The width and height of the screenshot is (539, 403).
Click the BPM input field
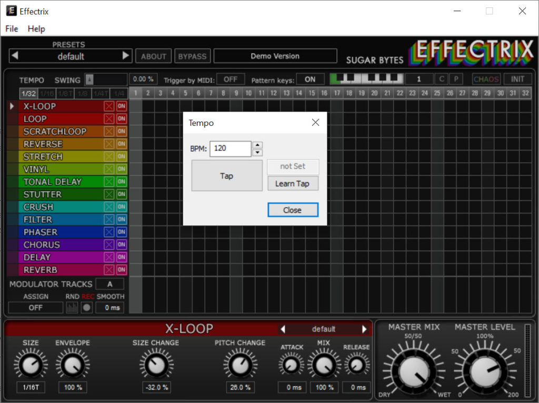(230, 149)
